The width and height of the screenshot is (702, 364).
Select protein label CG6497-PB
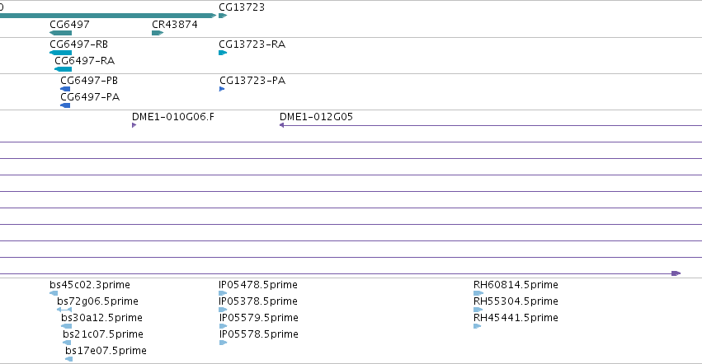89,80
